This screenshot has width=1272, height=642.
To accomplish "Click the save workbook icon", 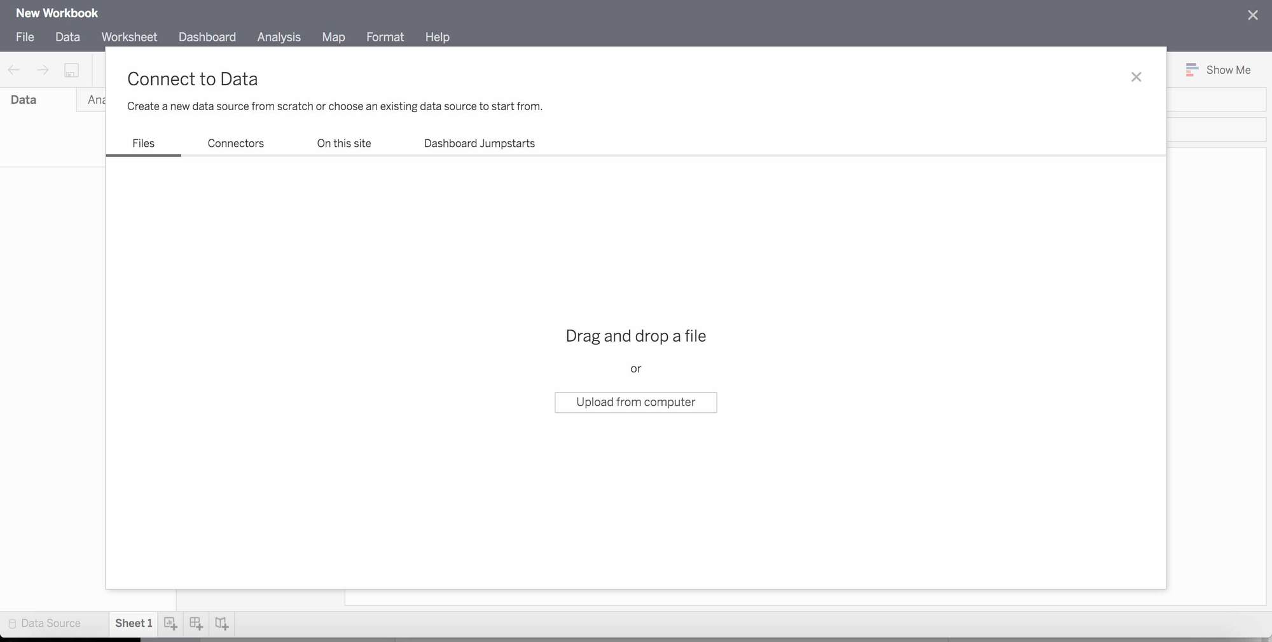I will click(71, 70).
